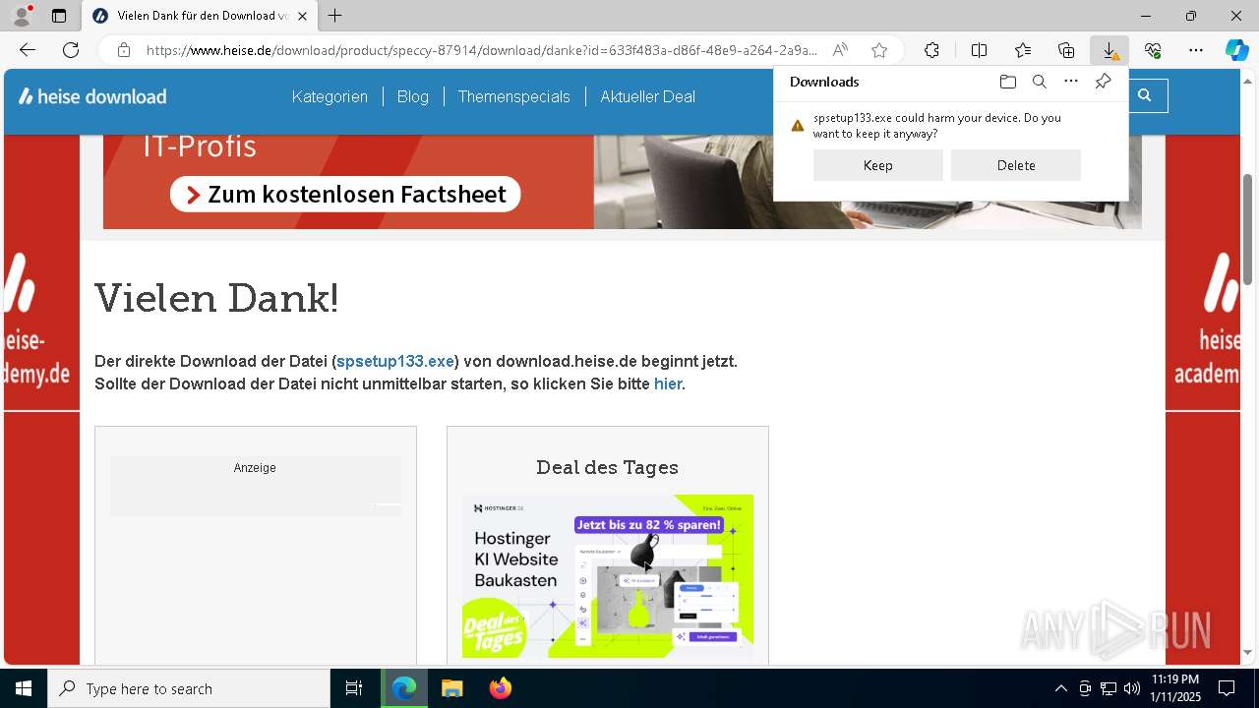Open Task View on taskbar
The image size is (1259, 708).
point(354,688)
